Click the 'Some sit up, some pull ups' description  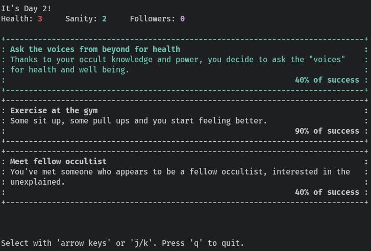138,121
